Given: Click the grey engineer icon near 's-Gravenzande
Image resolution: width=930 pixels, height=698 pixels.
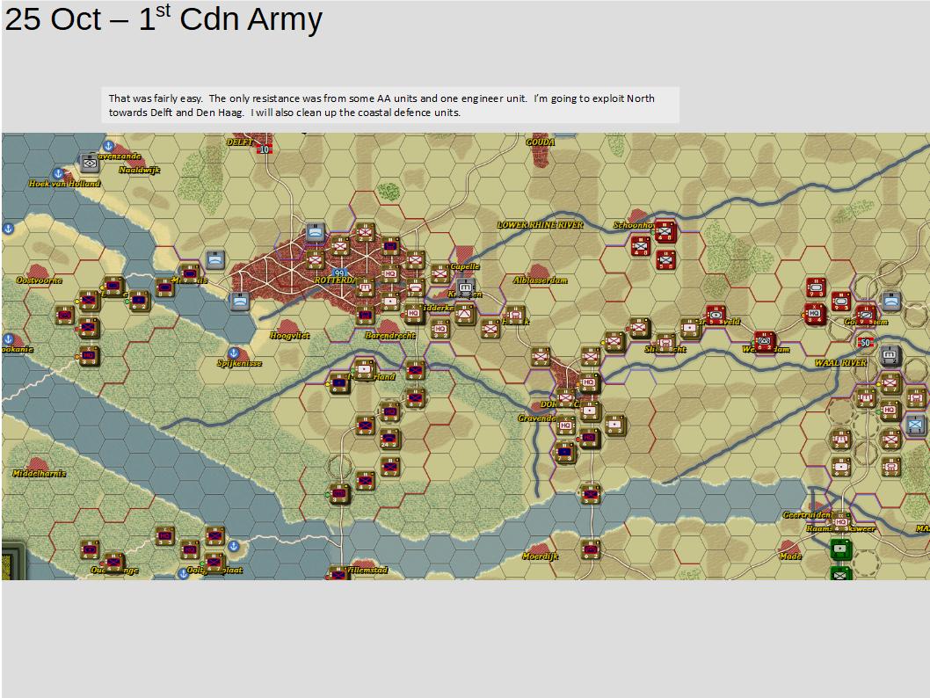Looking at the screenshot, I should click(88, 164).
